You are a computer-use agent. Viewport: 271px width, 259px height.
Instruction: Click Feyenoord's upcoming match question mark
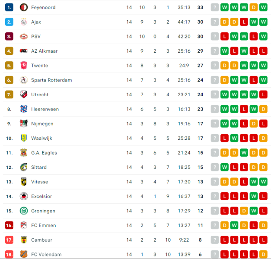click(x=215, y=7)
